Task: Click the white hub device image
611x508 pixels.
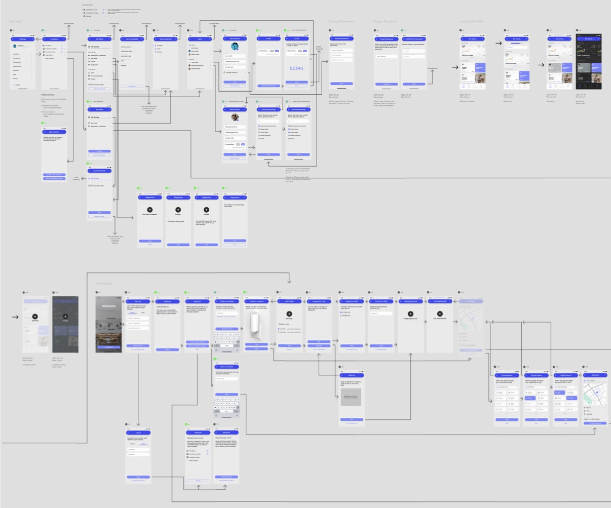Action: tap(257, 325)
